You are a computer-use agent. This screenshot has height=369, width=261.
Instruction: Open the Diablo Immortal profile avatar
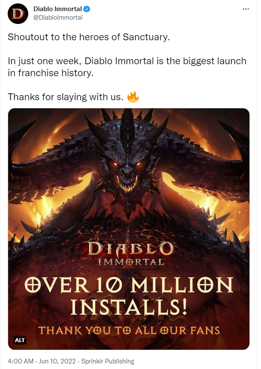point(18,13)
